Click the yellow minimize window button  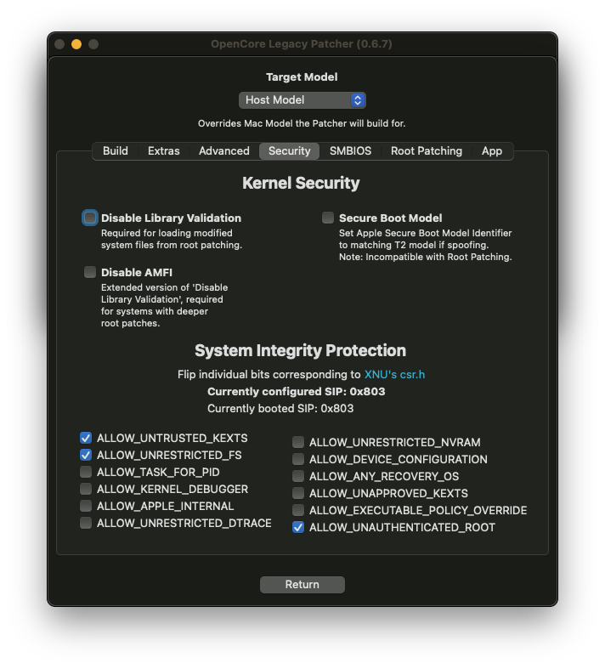(76, 44)
